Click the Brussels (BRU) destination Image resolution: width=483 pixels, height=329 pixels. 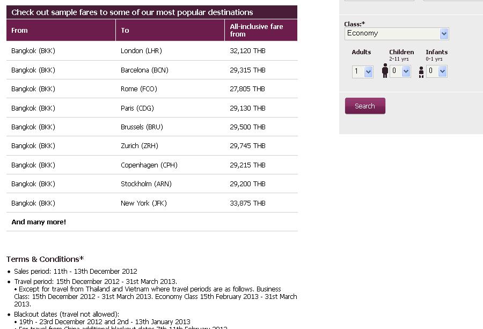coord(142,127)
